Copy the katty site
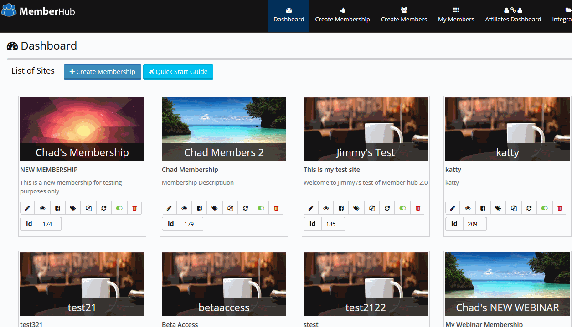572x327 pixels. [514, 208]
